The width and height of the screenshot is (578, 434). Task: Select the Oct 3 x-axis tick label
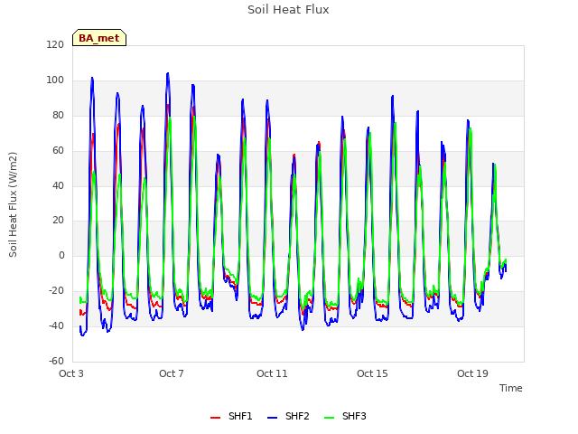[71, 373]
